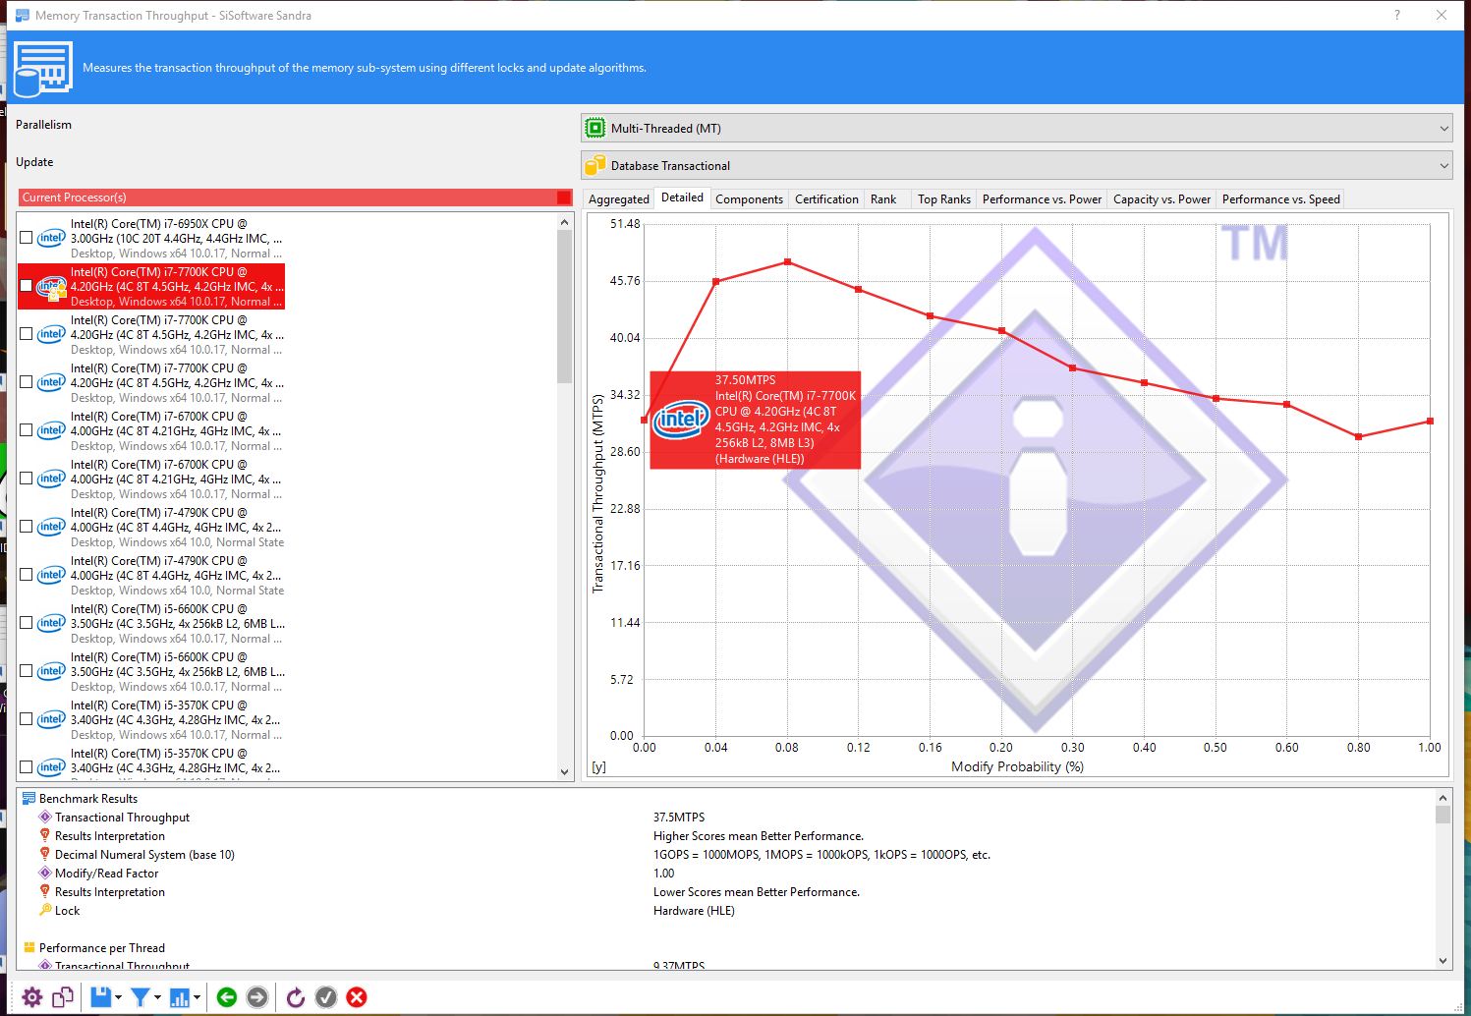Click the purple refresh icon

296,997
